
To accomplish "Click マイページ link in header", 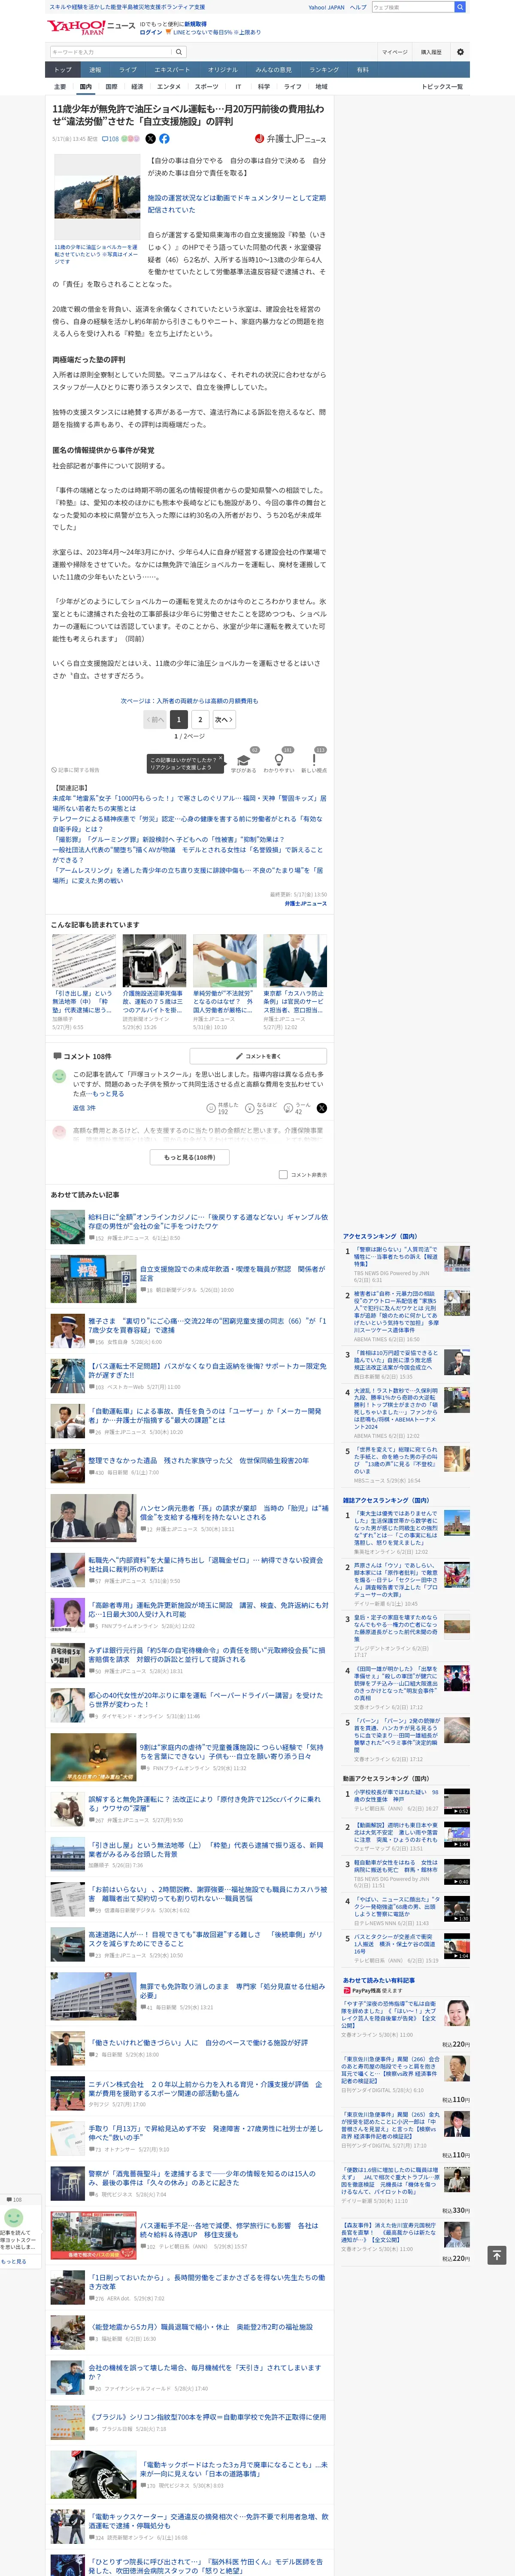I will click(394, 52).
